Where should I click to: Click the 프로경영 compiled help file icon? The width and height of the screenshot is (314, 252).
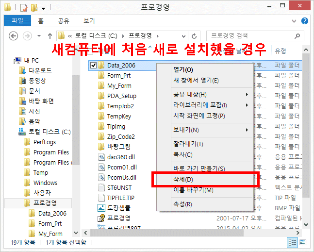[101, 218]
